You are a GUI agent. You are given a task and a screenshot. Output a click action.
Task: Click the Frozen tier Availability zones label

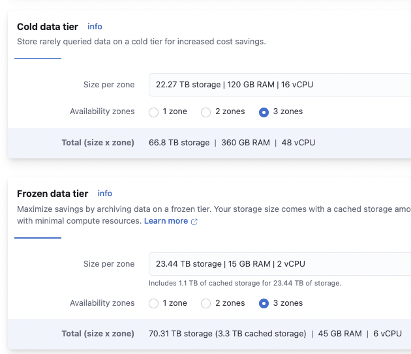[x=102, y=303]
